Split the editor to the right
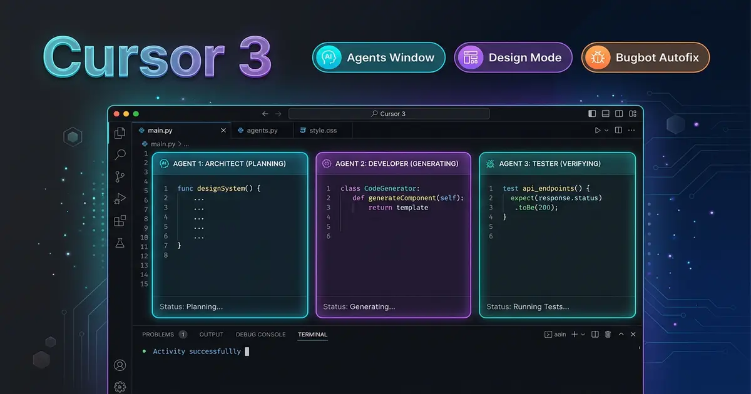 pos(618,131)
